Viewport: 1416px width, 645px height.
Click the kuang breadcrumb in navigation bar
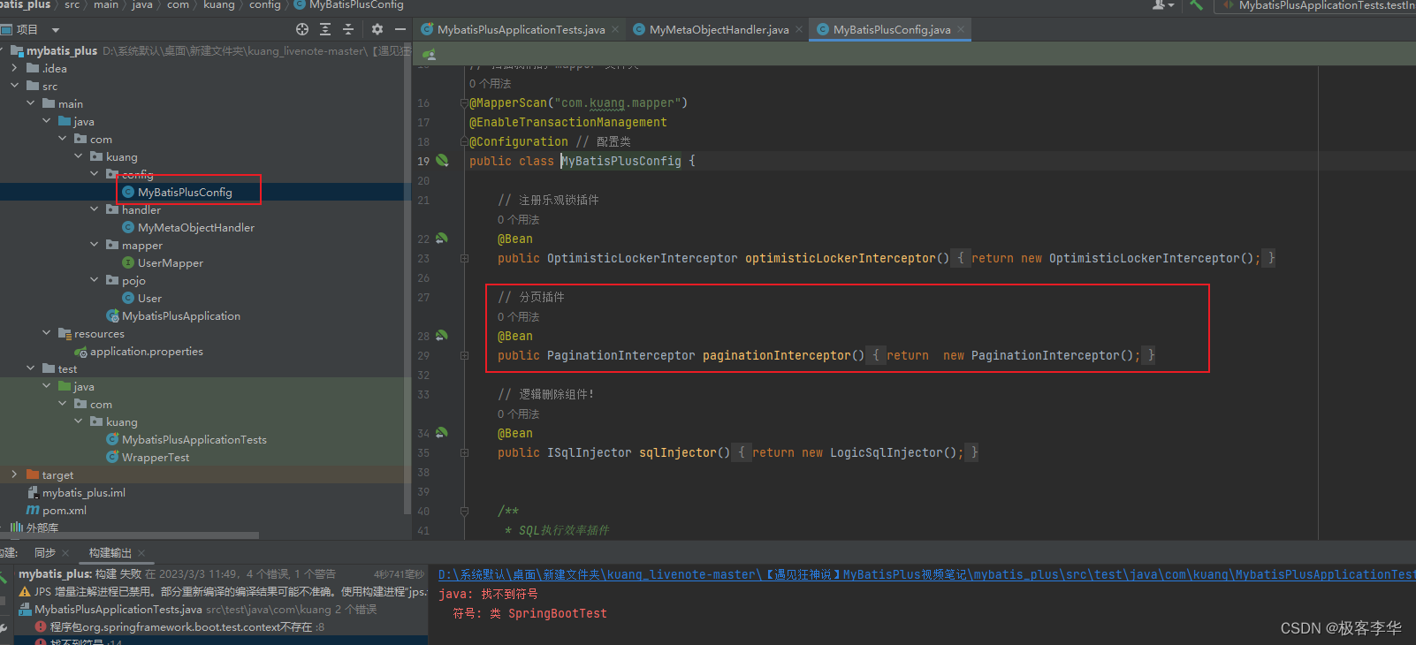coord(218,4)
